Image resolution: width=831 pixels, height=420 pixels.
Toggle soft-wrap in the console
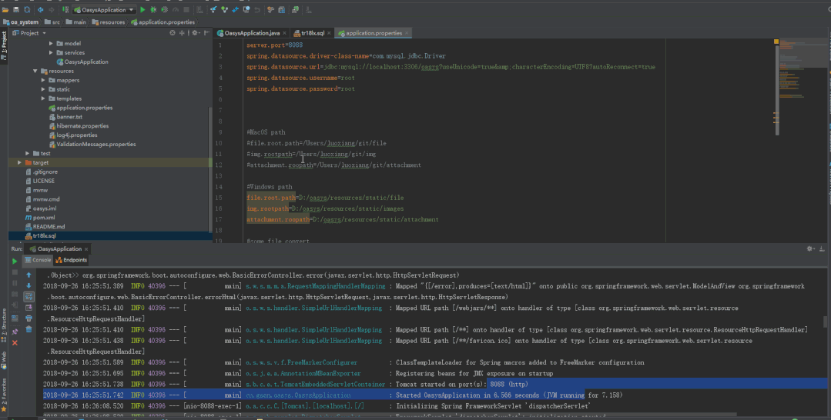coord(28,296)
